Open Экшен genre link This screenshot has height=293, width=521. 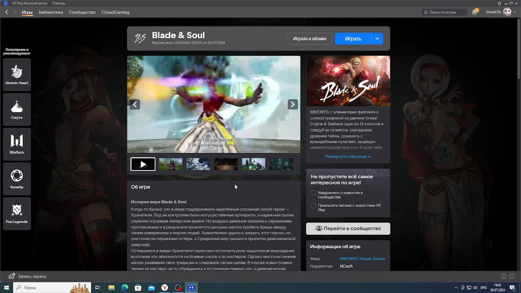tap(365, 259)
